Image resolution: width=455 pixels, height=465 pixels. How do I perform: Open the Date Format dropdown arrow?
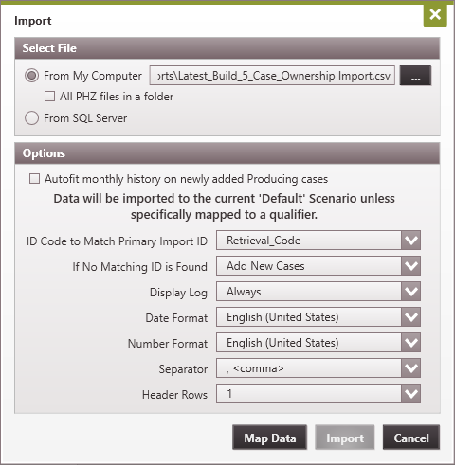point(411,317)
